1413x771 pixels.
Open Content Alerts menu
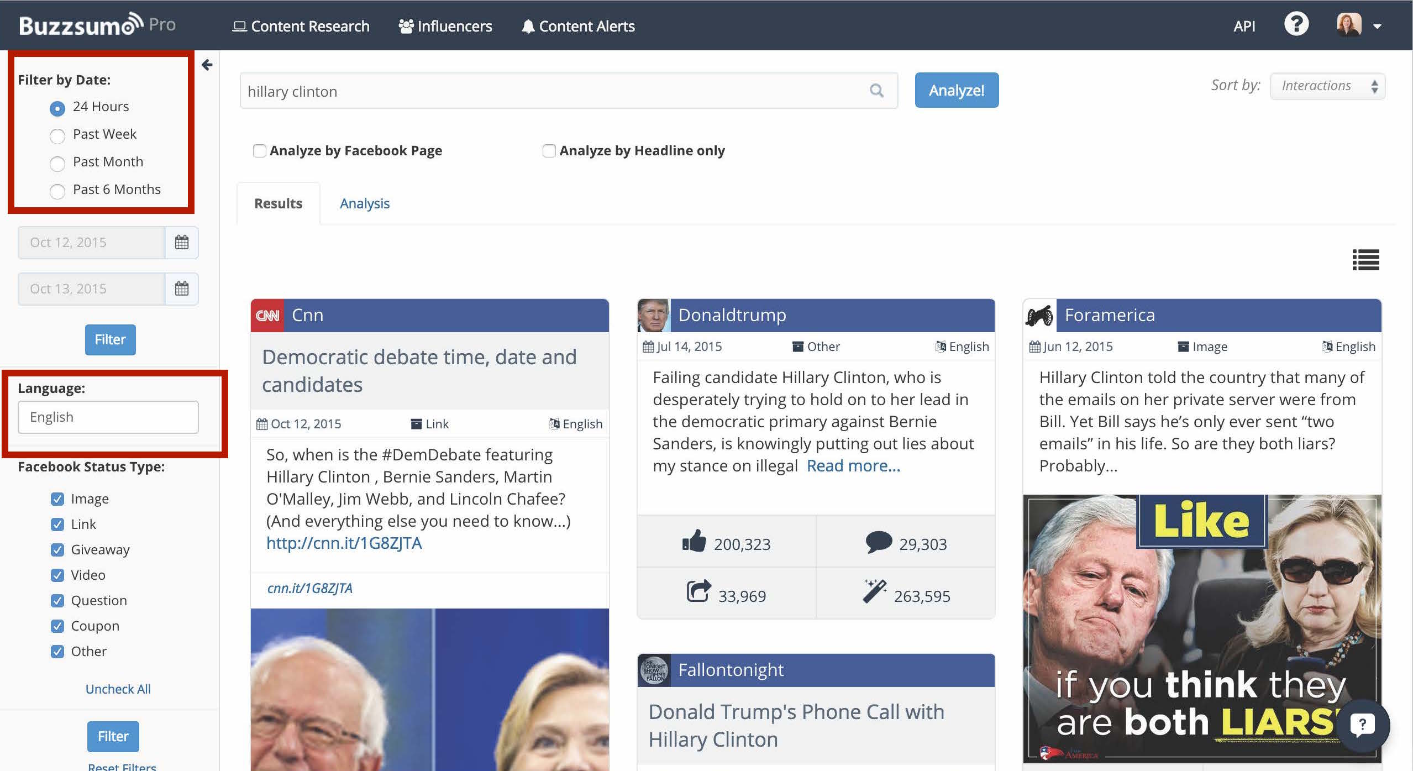[578, 26]
